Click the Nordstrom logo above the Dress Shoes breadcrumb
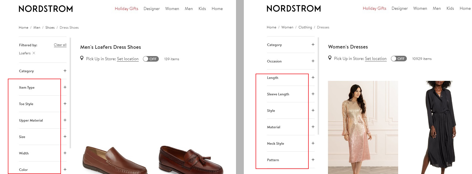Screen dimensions: 472x174 click(x=46, y=9)
